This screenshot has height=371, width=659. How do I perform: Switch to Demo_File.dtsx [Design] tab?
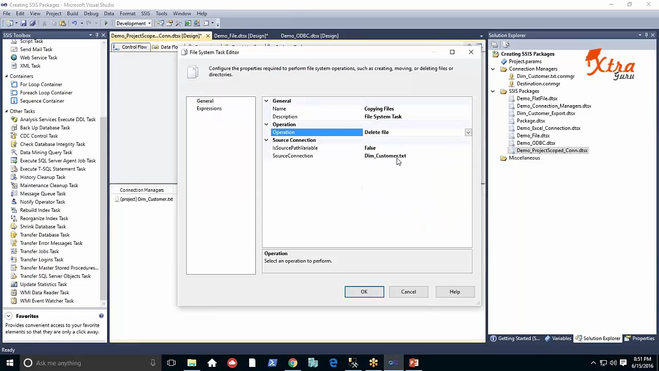pos(241,36)
